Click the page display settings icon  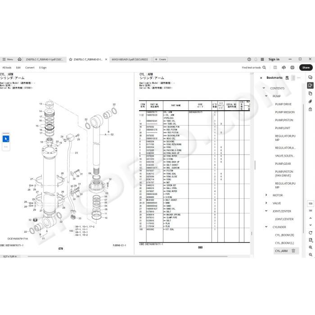[x=310, y=240]
